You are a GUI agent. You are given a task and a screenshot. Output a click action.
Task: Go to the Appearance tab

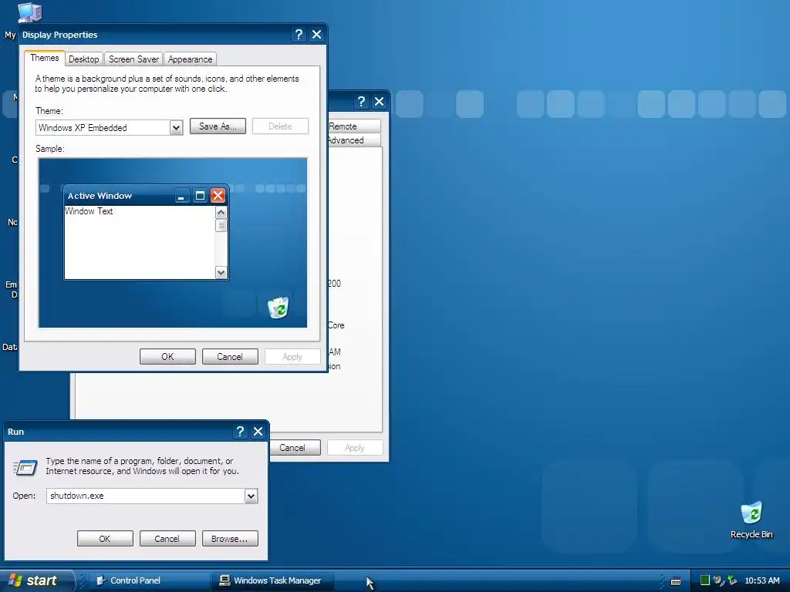coord(190,59)
